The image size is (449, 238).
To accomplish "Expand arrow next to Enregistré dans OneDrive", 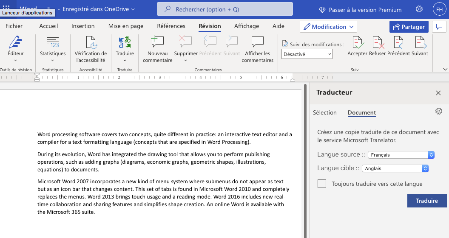I will click(133, 9).
